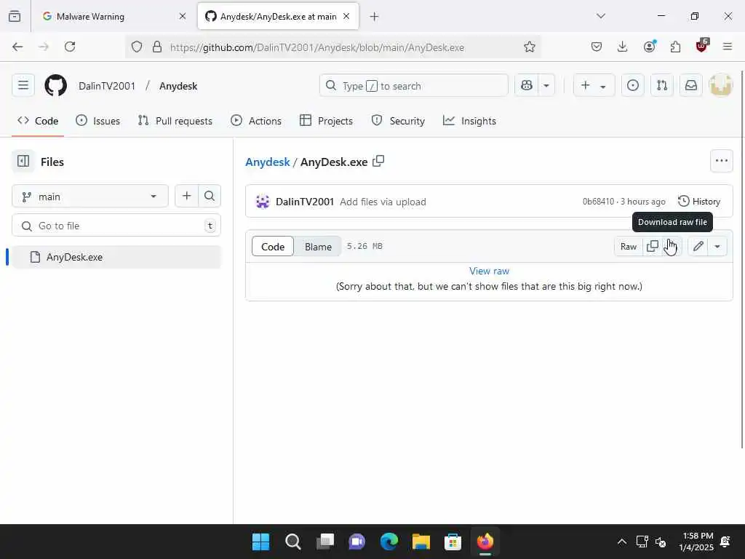Copy raw file contents icon

pos(653,246)
